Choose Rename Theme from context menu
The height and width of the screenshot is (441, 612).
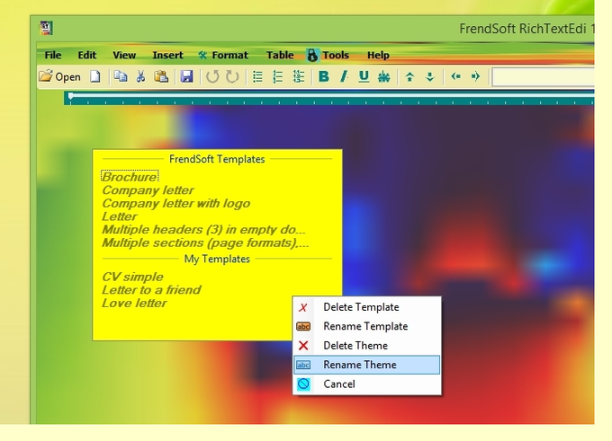pyautogui.click(x=367, y=365)
